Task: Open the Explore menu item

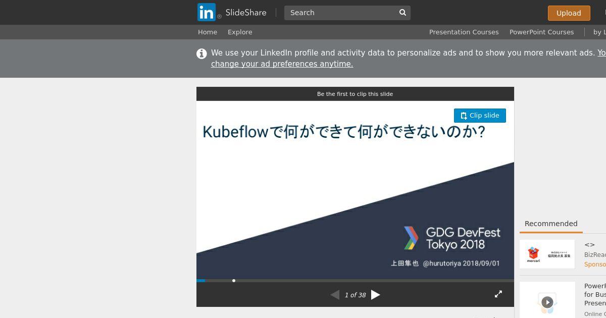Action: (x=240, y=32)
